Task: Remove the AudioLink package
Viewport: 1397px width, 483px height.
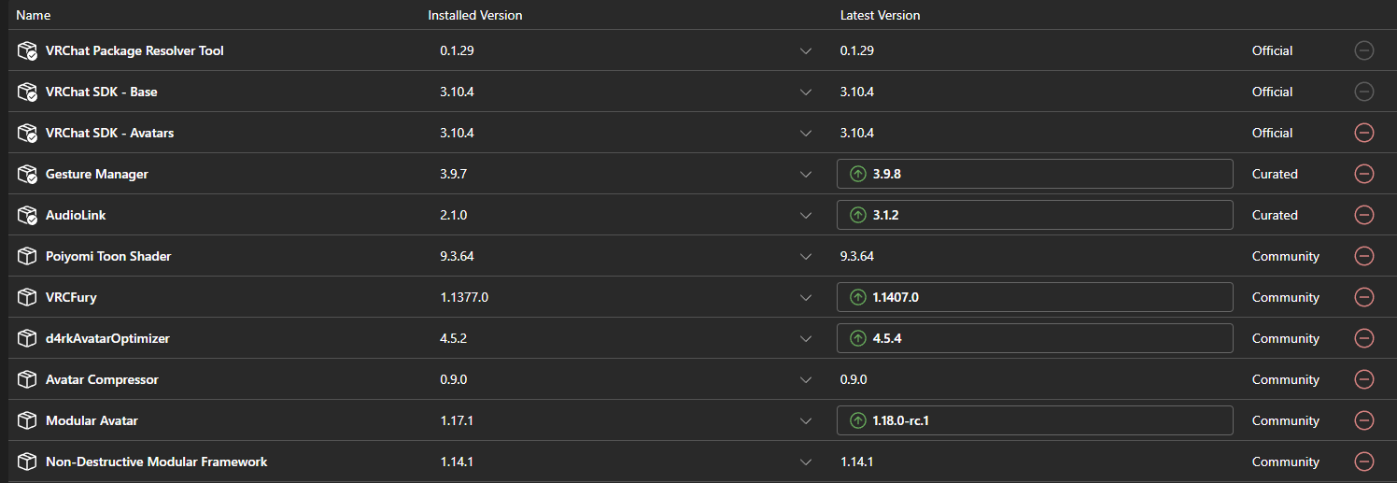Action: point(1363,215)
